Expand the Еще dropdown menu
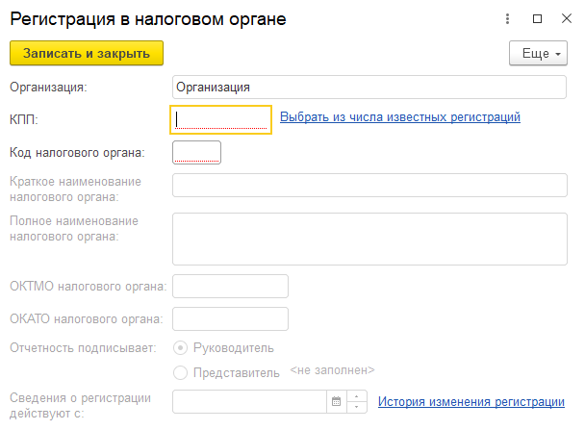This screenshot has height=430, width=585. [538, 53]
